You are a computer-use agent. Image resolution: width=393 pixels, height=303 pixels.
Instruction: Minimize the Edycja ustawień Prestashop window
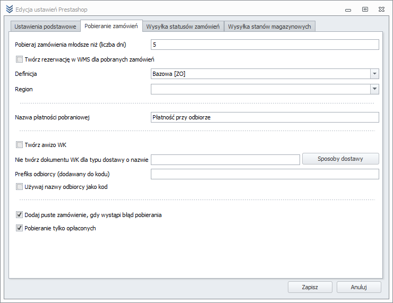(x=348, y=10)
